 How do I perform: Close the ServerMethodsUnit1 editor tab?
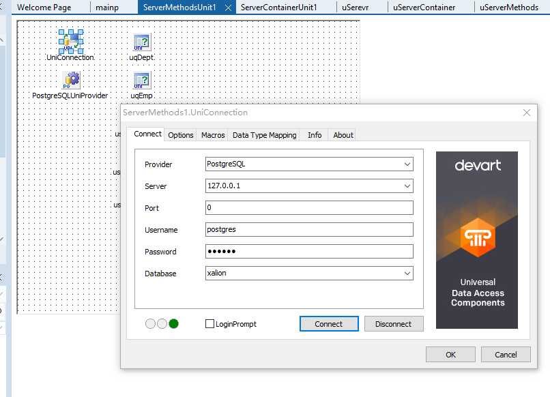[228, 8]
